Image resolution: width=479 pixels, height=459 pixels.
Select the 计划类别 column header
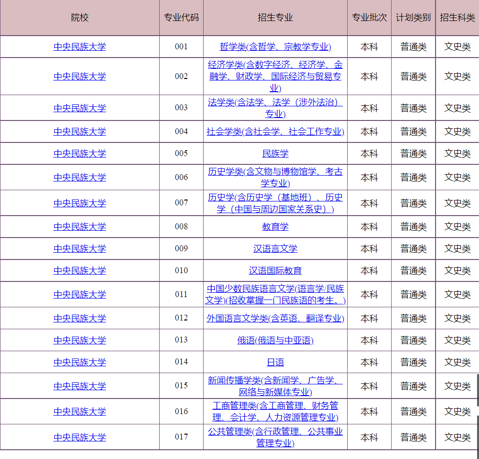pos(413,18)
